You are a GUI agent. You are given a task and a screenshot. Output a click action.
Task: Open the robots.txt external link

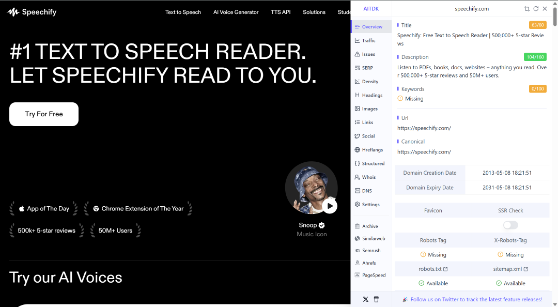point(433,269)
